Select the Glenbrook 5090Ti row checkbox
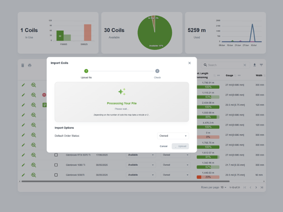 tap(55, 175)
